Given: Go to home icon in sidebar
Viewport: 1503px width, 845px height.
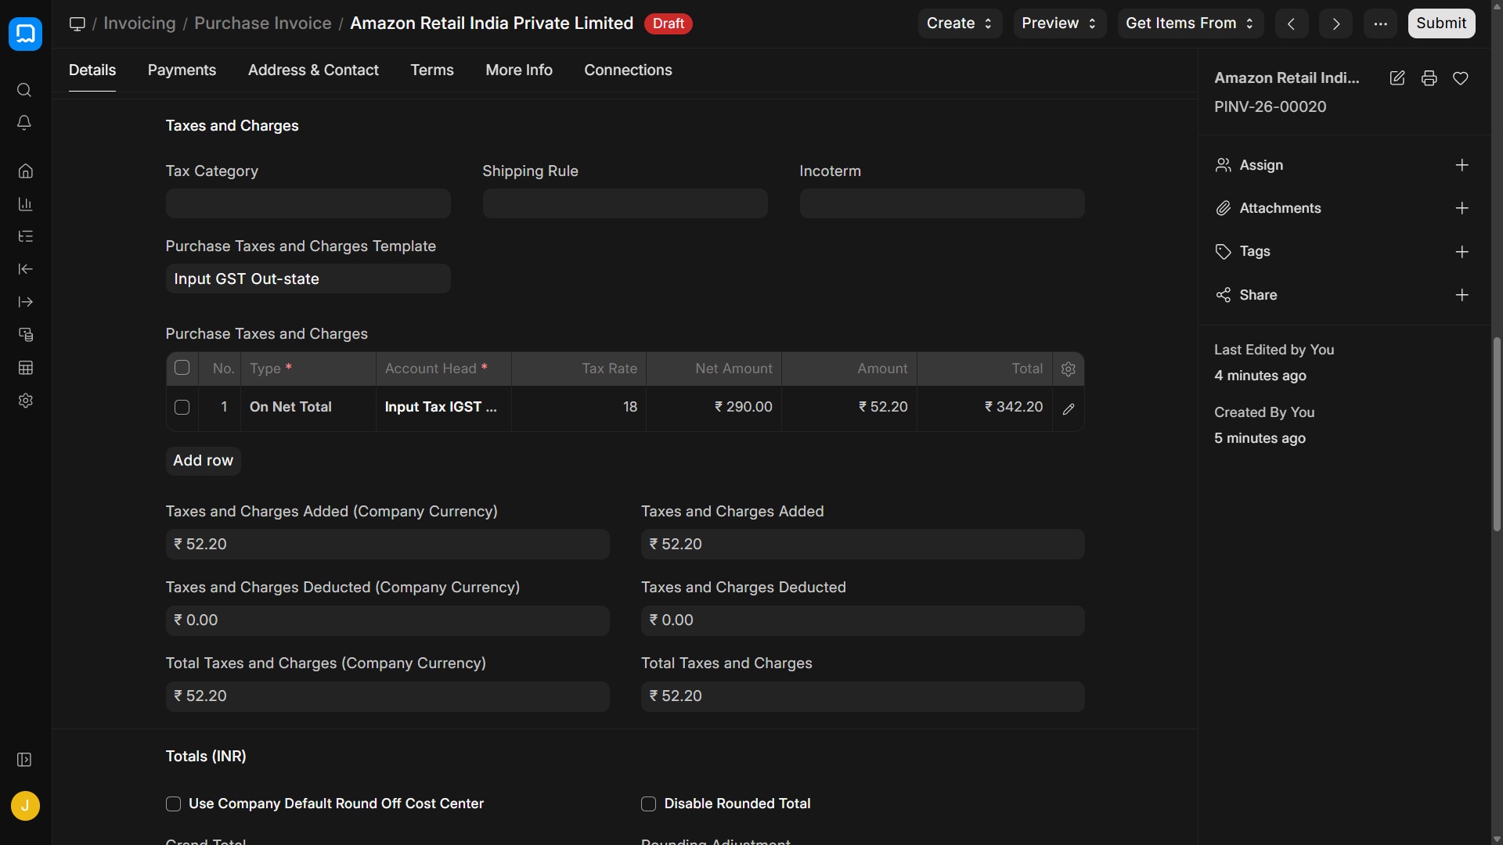Looking at the screenshot, I should coord(25,171).
